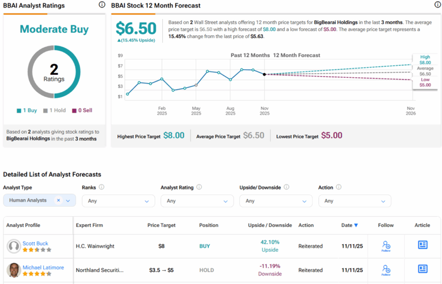442x284 pixels.
Task: Open the Action filter dropdown
Action: (355, 201)
